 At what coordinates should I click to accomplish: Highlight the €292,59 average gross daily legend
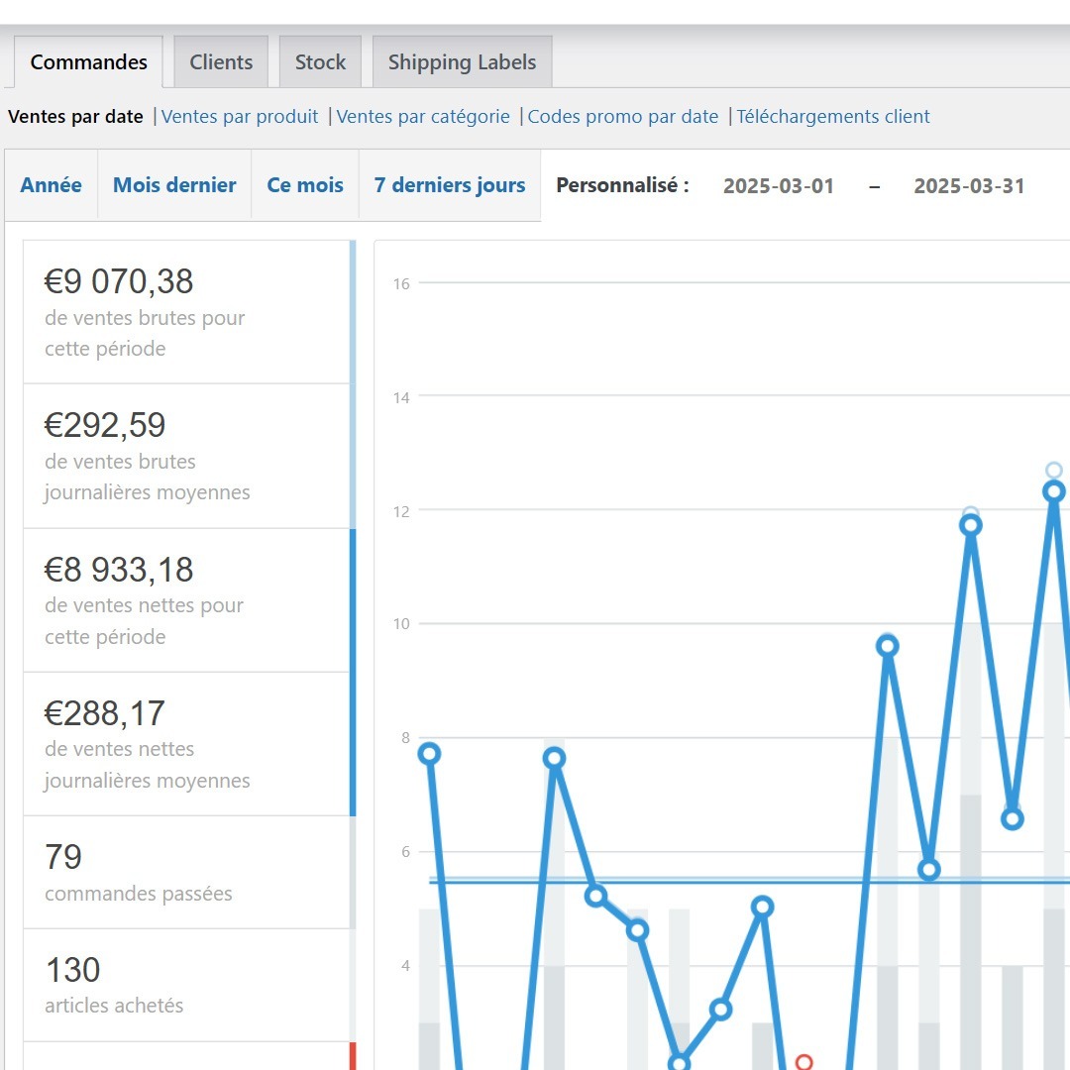(x=189, y=456)
